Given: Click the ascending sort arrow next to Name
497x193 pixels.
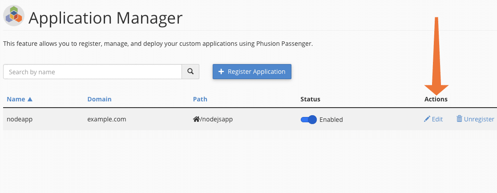Looking at the screenshot, I should 30,99.
